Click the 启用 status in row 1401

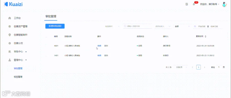(139, 56)
